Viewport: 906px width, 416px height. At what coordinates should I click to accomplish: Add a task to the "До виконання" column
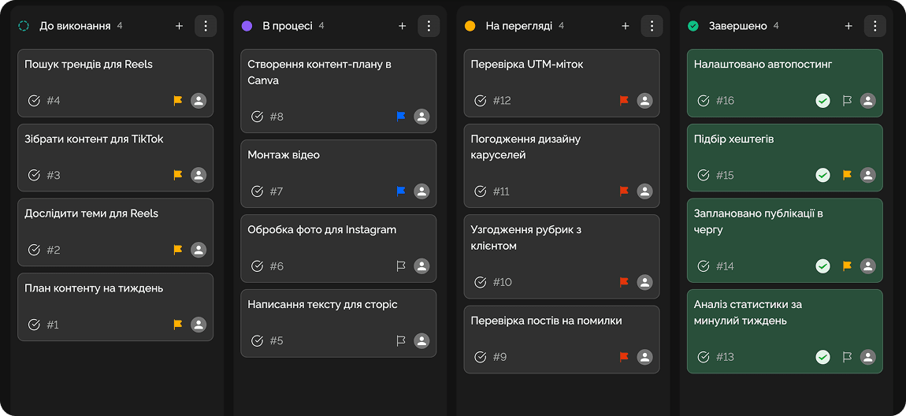[x=179, y=26]
